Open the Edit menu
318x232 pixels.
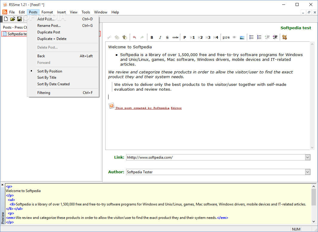(x=22, y=12)
